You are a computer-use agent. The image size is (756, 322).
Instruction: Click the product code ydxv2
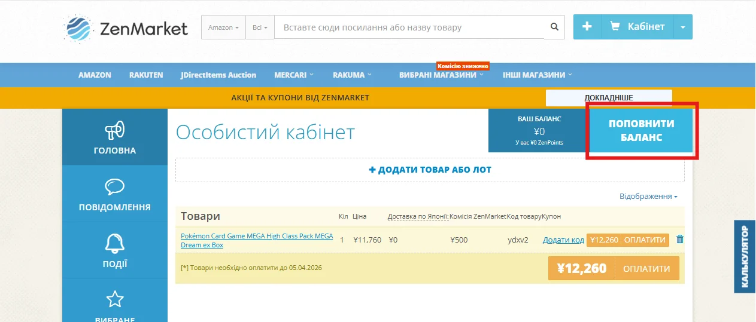pyautogui.click(x=518, y=240)
